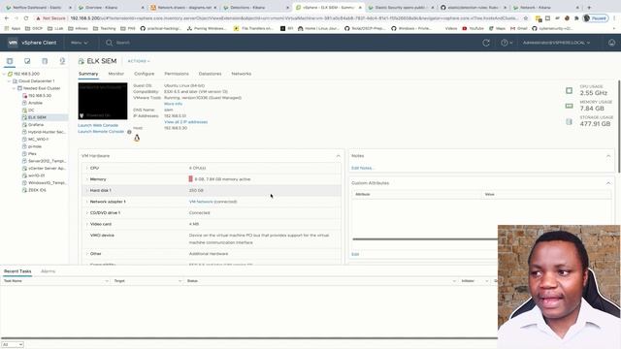The height and width of the screenshot is (349, 621).
Task: Open the Administrator@VSPHERE.LOCAL user menu
Action: point(556,43)
